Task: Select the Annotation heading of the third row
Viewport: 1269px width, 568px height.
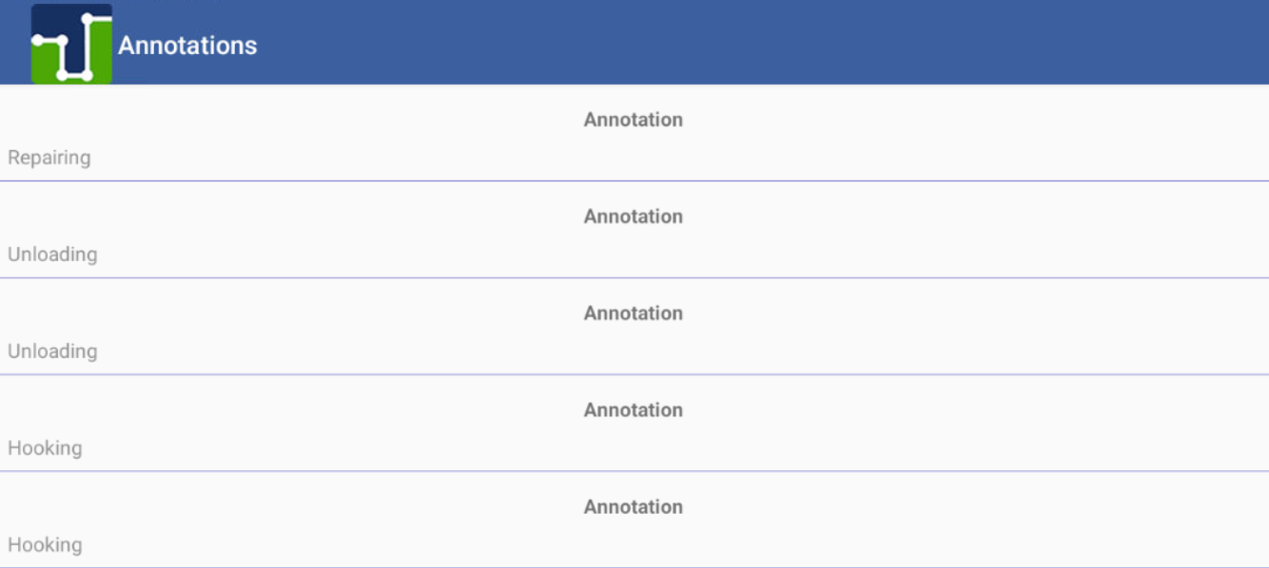Action: (633, 313)
